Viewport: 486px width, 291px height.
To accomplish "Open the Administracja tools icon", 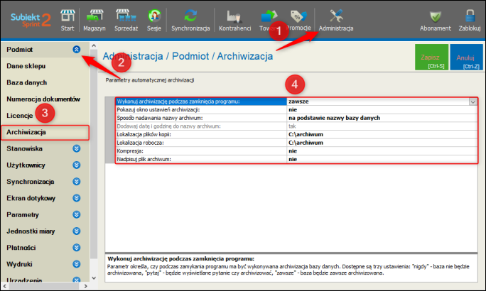I will pos(336,16).
